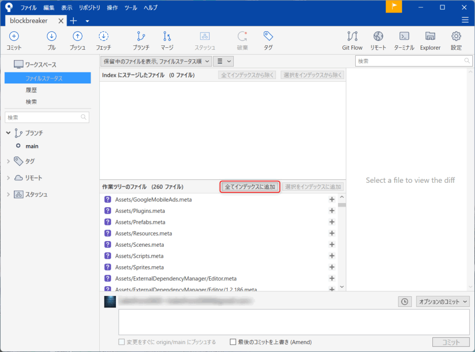Open Git Flow from the toolbar

pos(352,40)
